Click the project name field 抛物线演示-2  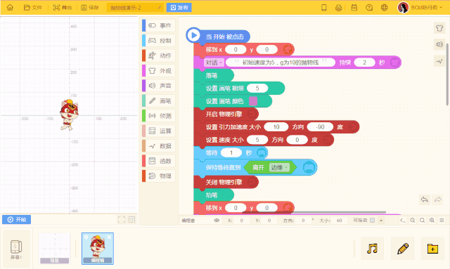pos(135,8)
